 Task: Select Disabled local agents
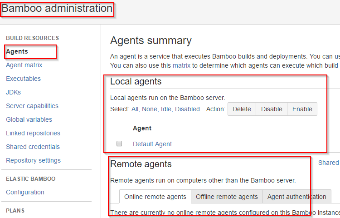[187, 109]
